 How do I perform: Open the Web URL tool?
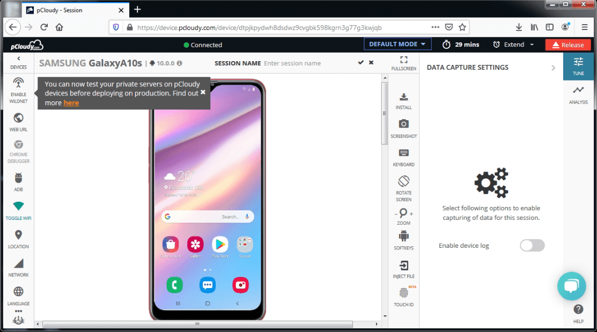coord(18,122)
